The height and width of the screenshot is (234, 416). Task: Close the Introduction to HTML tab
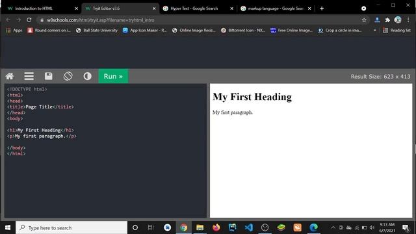(77, 8)
